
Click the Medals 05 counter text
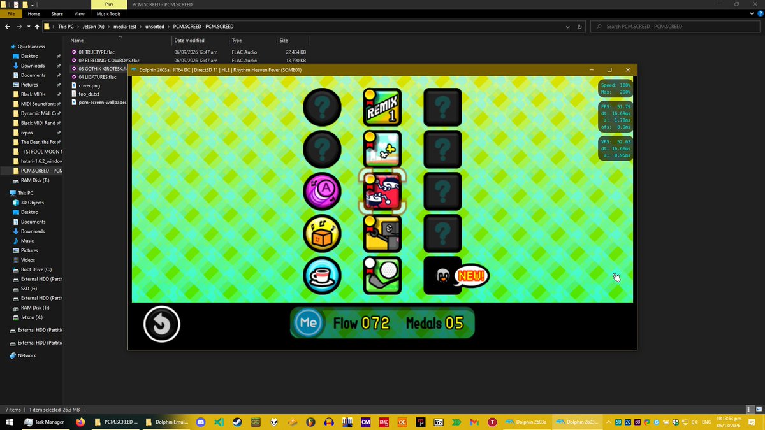435,323
